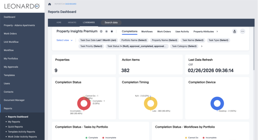Screen dimensions: 258x140
Task: Open the Select view dropdown
Action: coord(64,40)
